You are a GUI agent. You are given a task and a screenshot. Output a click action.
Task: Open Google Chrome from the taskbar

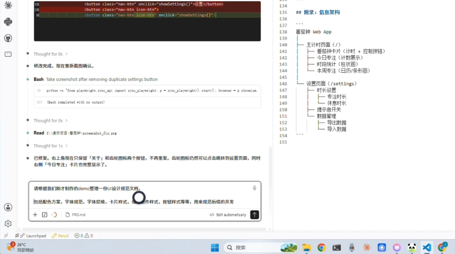tap(321, 248)
